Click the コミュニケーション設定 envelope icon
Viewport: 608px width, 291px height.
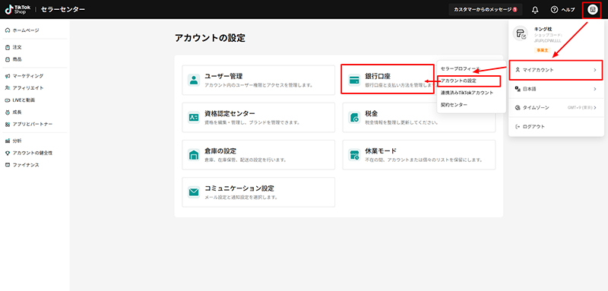click(194, 192)
